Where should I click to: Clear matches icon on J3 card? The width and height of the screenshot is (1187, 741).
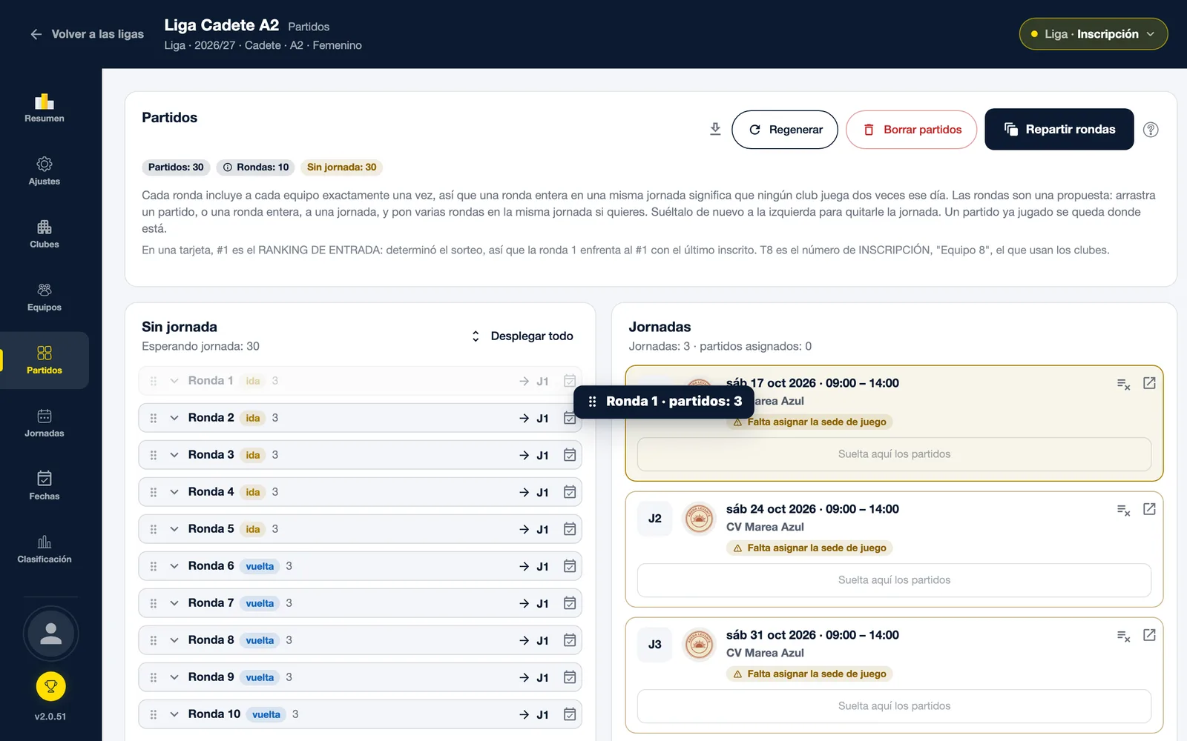click(x=1124, y=636)
